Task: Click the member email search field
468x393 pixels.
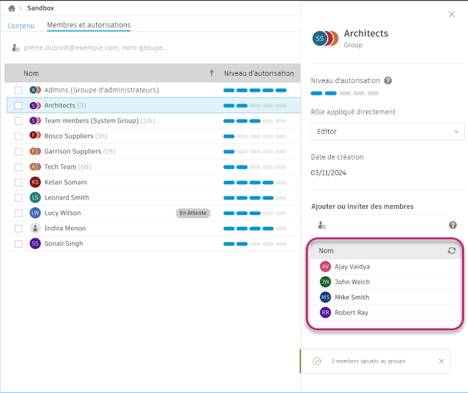Action: click(152, 47)
